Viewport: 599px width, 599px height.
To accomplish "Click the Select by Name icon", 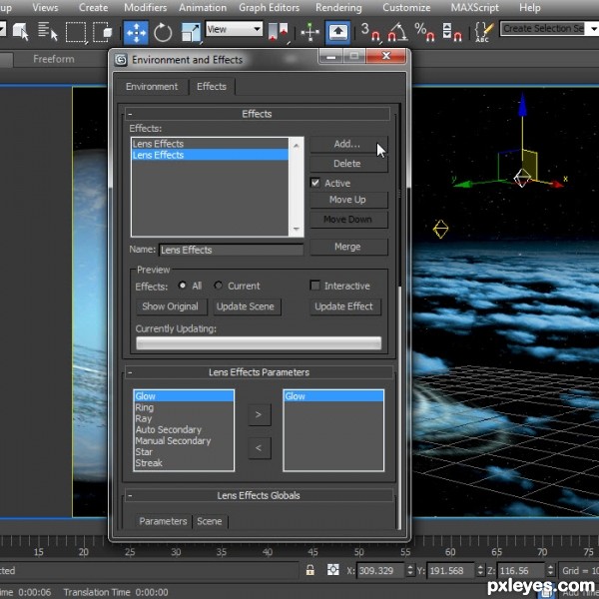I will coord(47,31).
